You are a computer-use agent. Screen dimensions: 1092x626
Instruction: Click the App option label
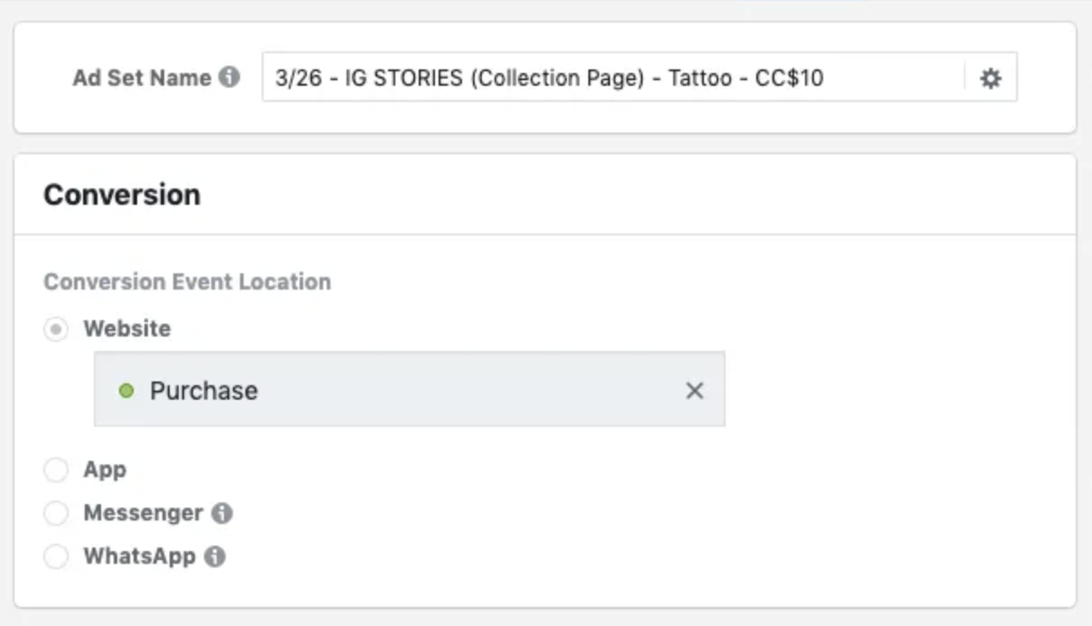point(105,470)
